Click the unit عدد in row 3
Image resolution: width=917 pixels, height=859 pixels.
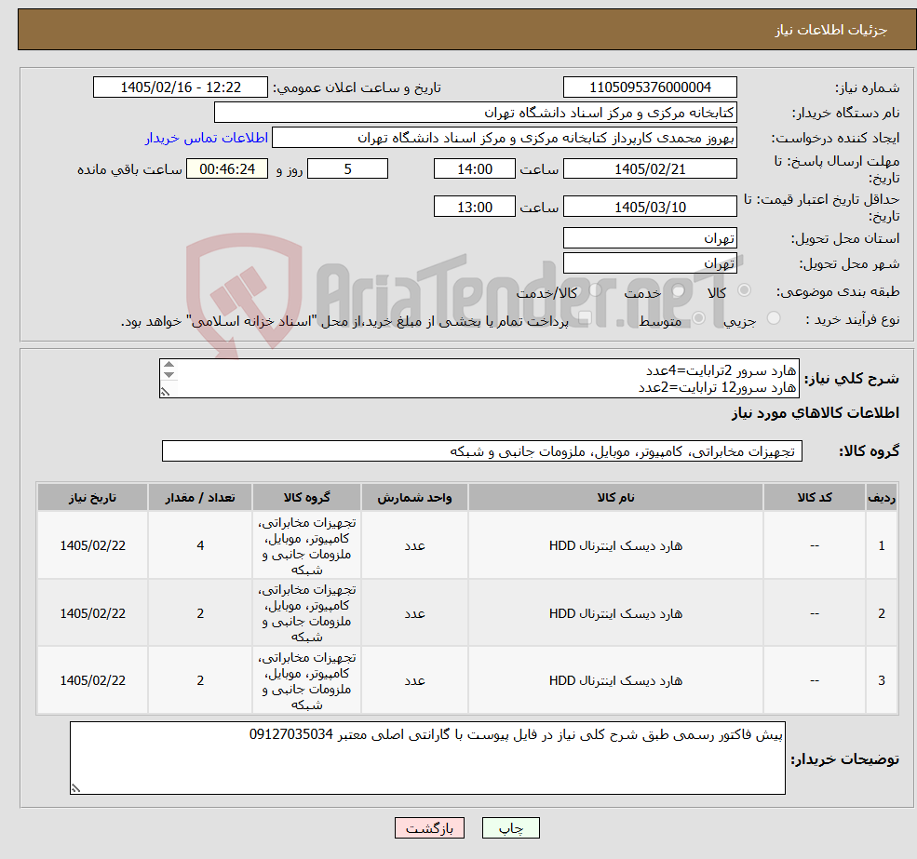point(414,680)
